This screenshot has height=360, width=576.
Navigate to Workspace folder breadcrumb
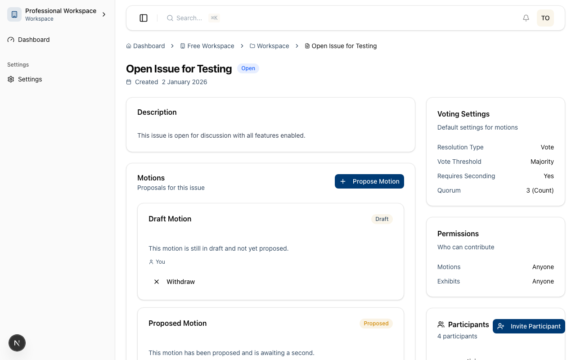pyautogui.click(x=273, y=46)
